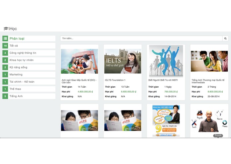Open Biết Người Biết Ta với MBTI link

pos(163,80)
